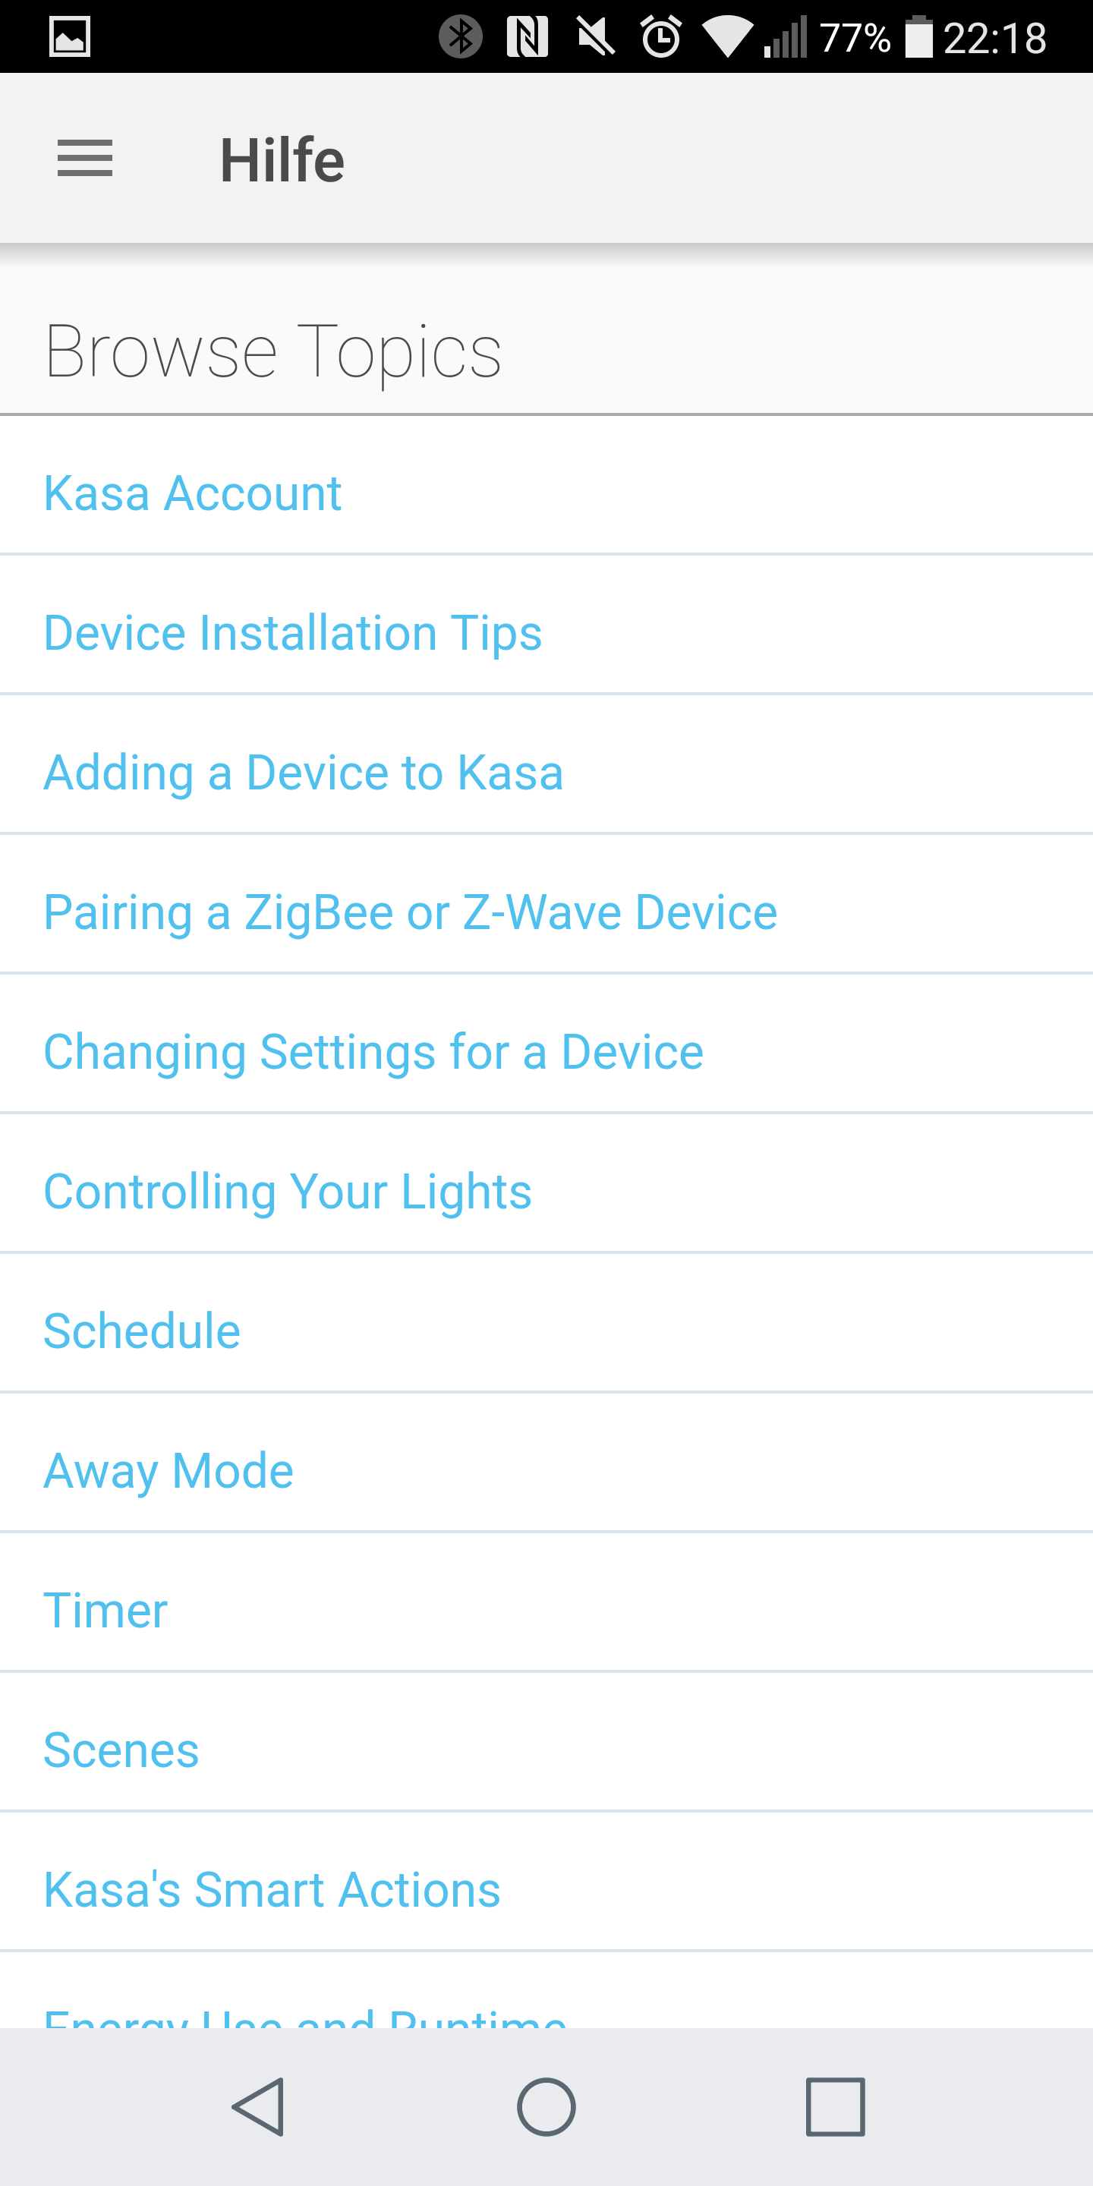Open the hamburger navigation menu
1093x2186 pixels.
(x=85, y=159)
